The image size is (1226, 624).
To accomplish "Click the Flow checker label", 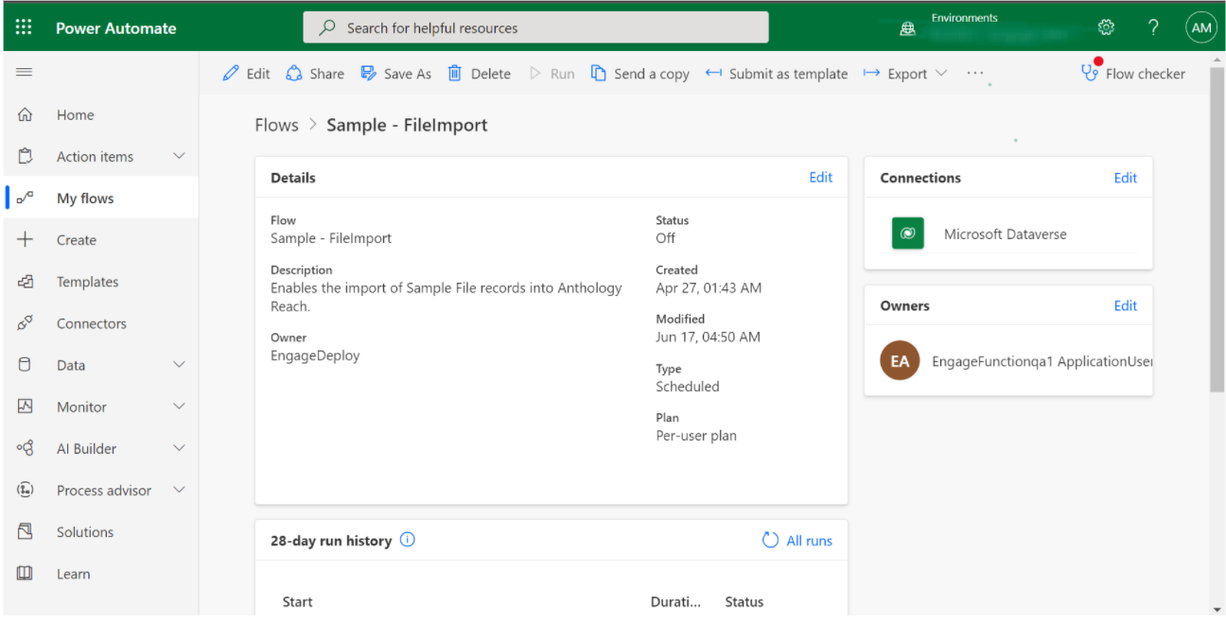I will tap(1146, 73).
